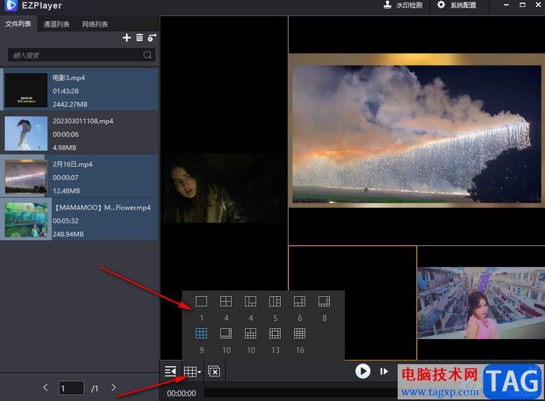This screenshot has width=545, height=401.
Task: Select the highlighted 9-window grid layout
Action: click(x=201, y=334)
